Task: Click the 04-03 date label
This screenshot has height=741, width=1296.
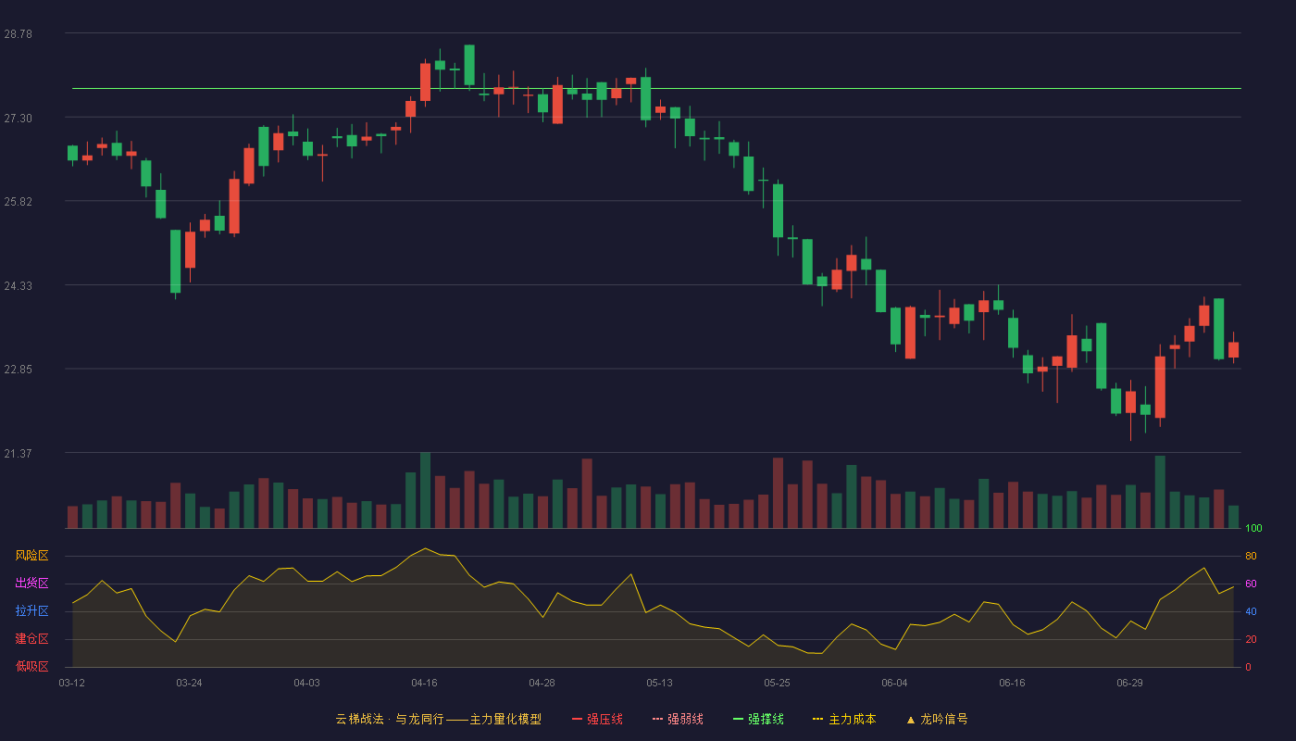Action: point(306,683)
